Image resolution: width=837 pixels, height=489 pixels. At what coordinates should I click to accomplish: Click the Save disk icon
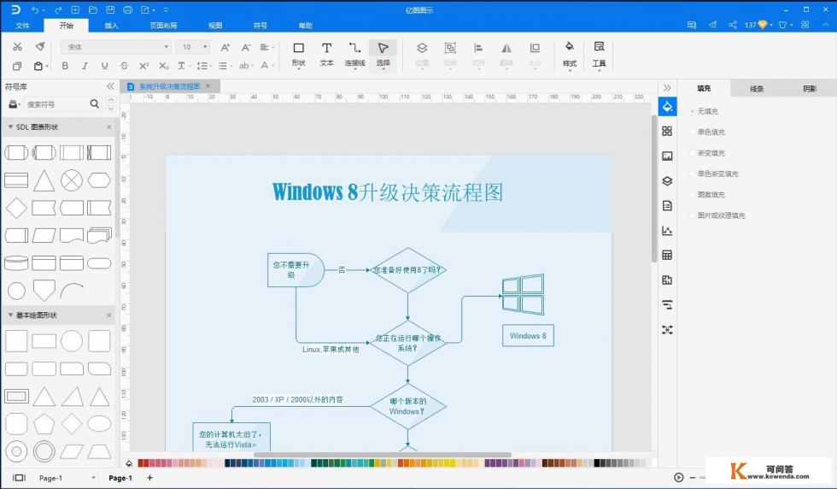110,9
